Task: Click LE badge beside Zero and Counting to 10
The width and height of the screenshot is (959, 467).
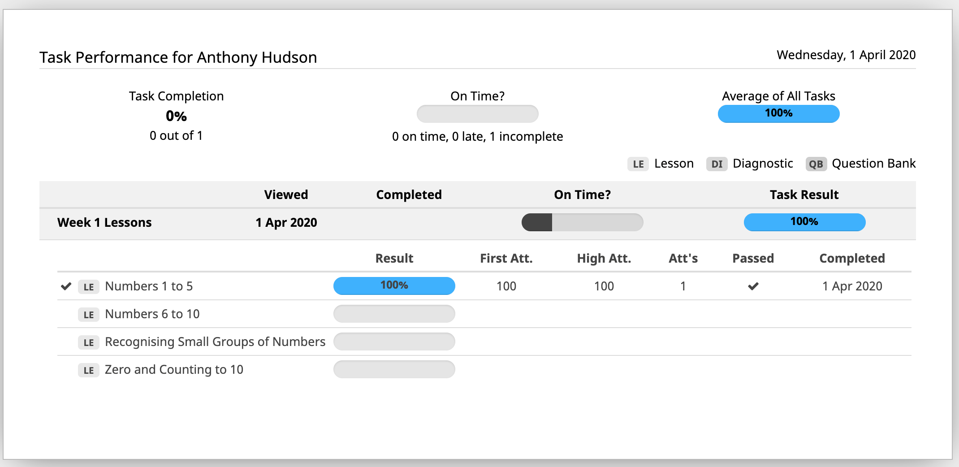Action: 89,370
